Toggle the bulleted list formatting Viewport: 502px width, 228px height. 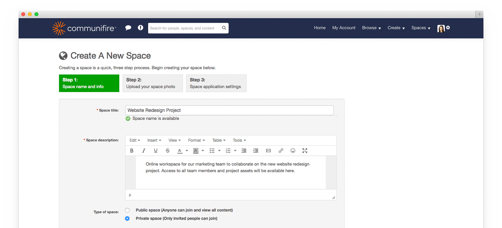[x=212, y=150]
